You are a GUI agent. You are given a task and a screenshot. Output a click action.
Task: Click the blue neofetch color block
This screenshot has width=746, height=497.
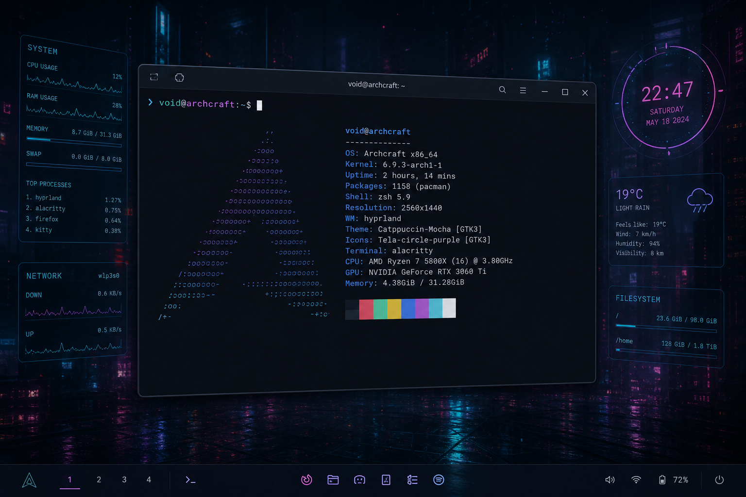408,309
